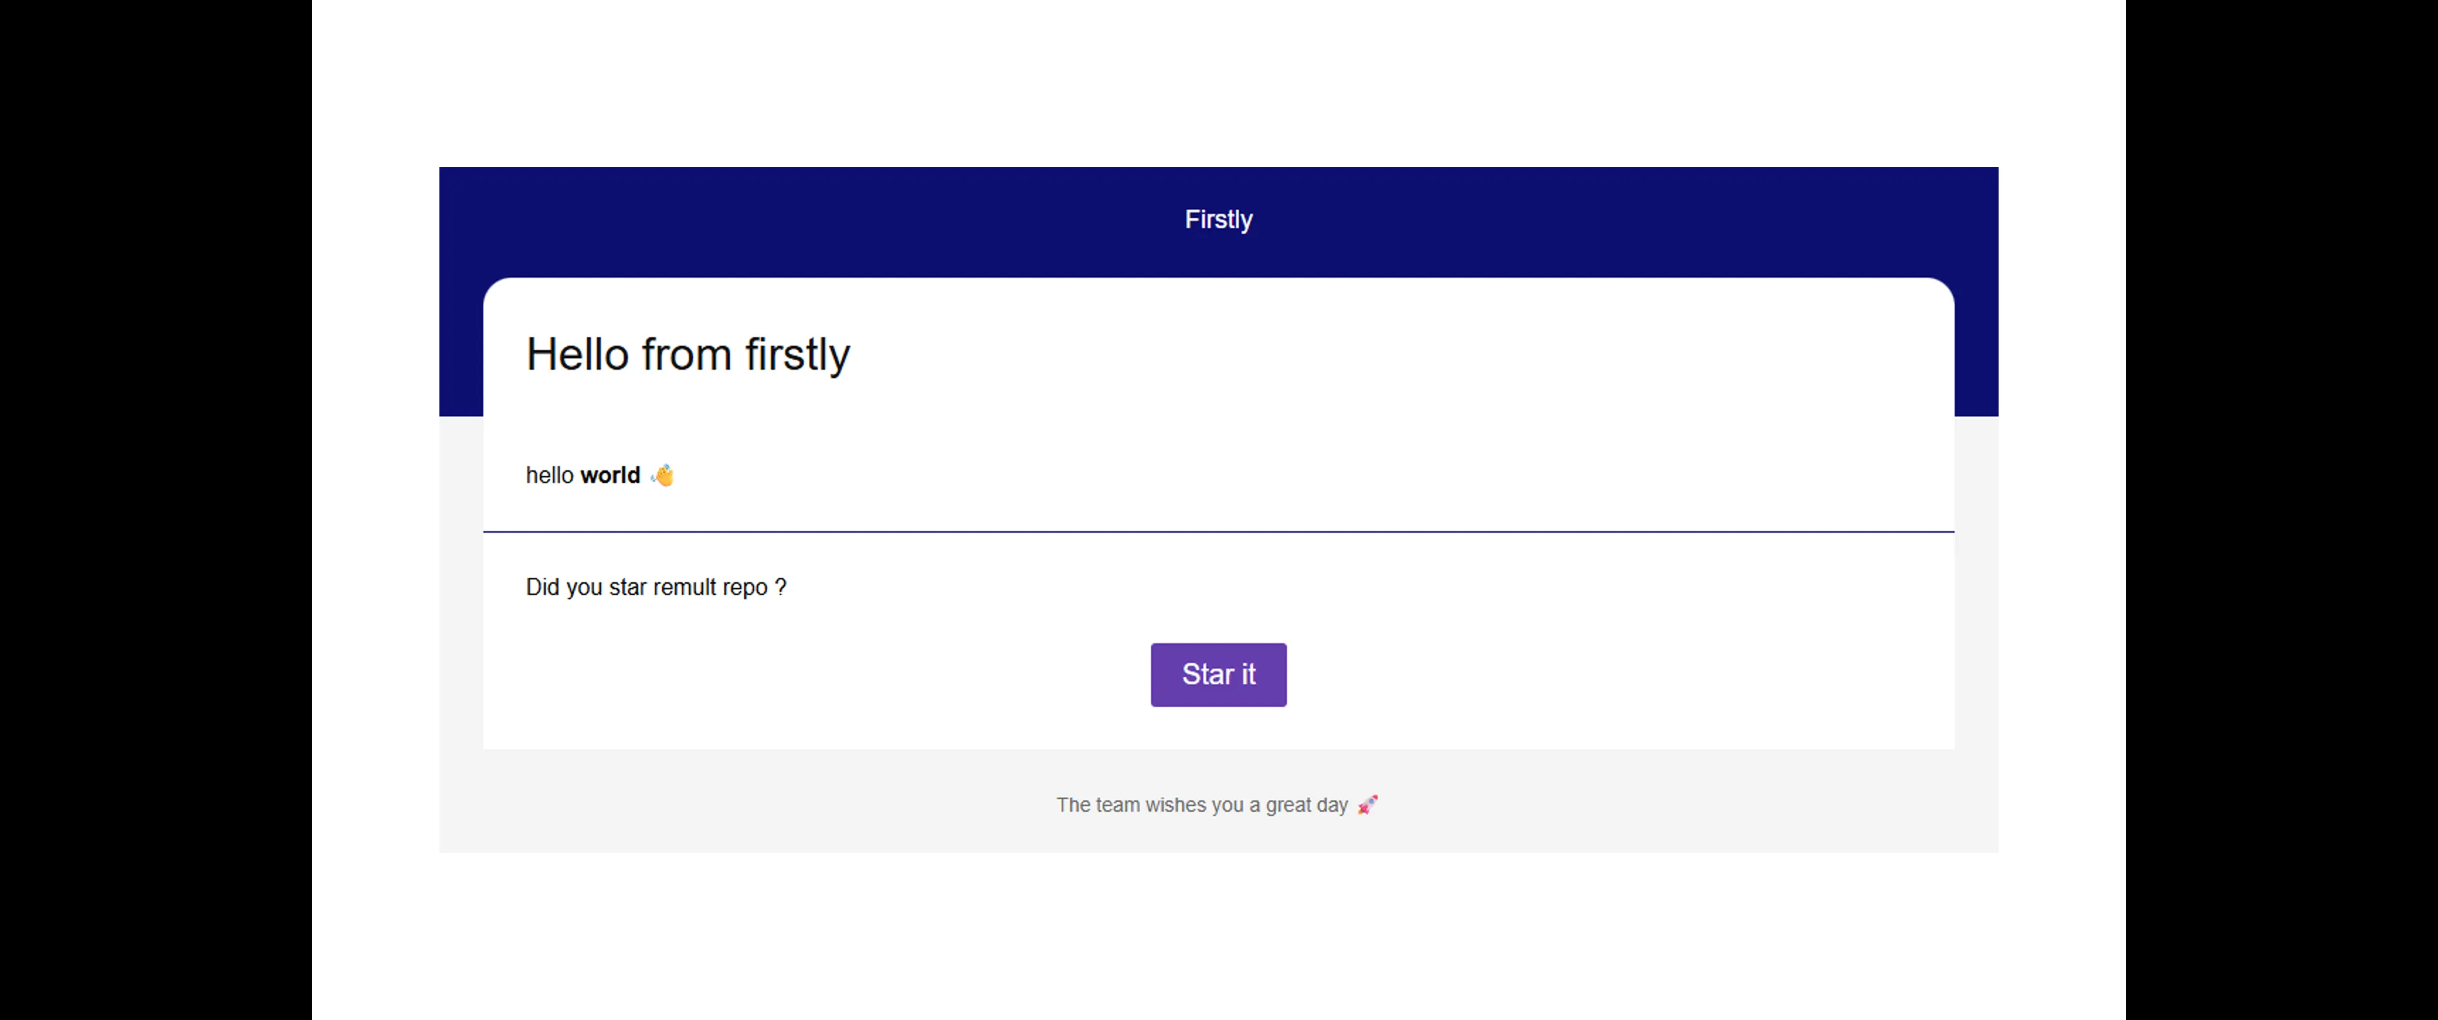
Task: Click the word remult in the question
Action: pos(684,588)
